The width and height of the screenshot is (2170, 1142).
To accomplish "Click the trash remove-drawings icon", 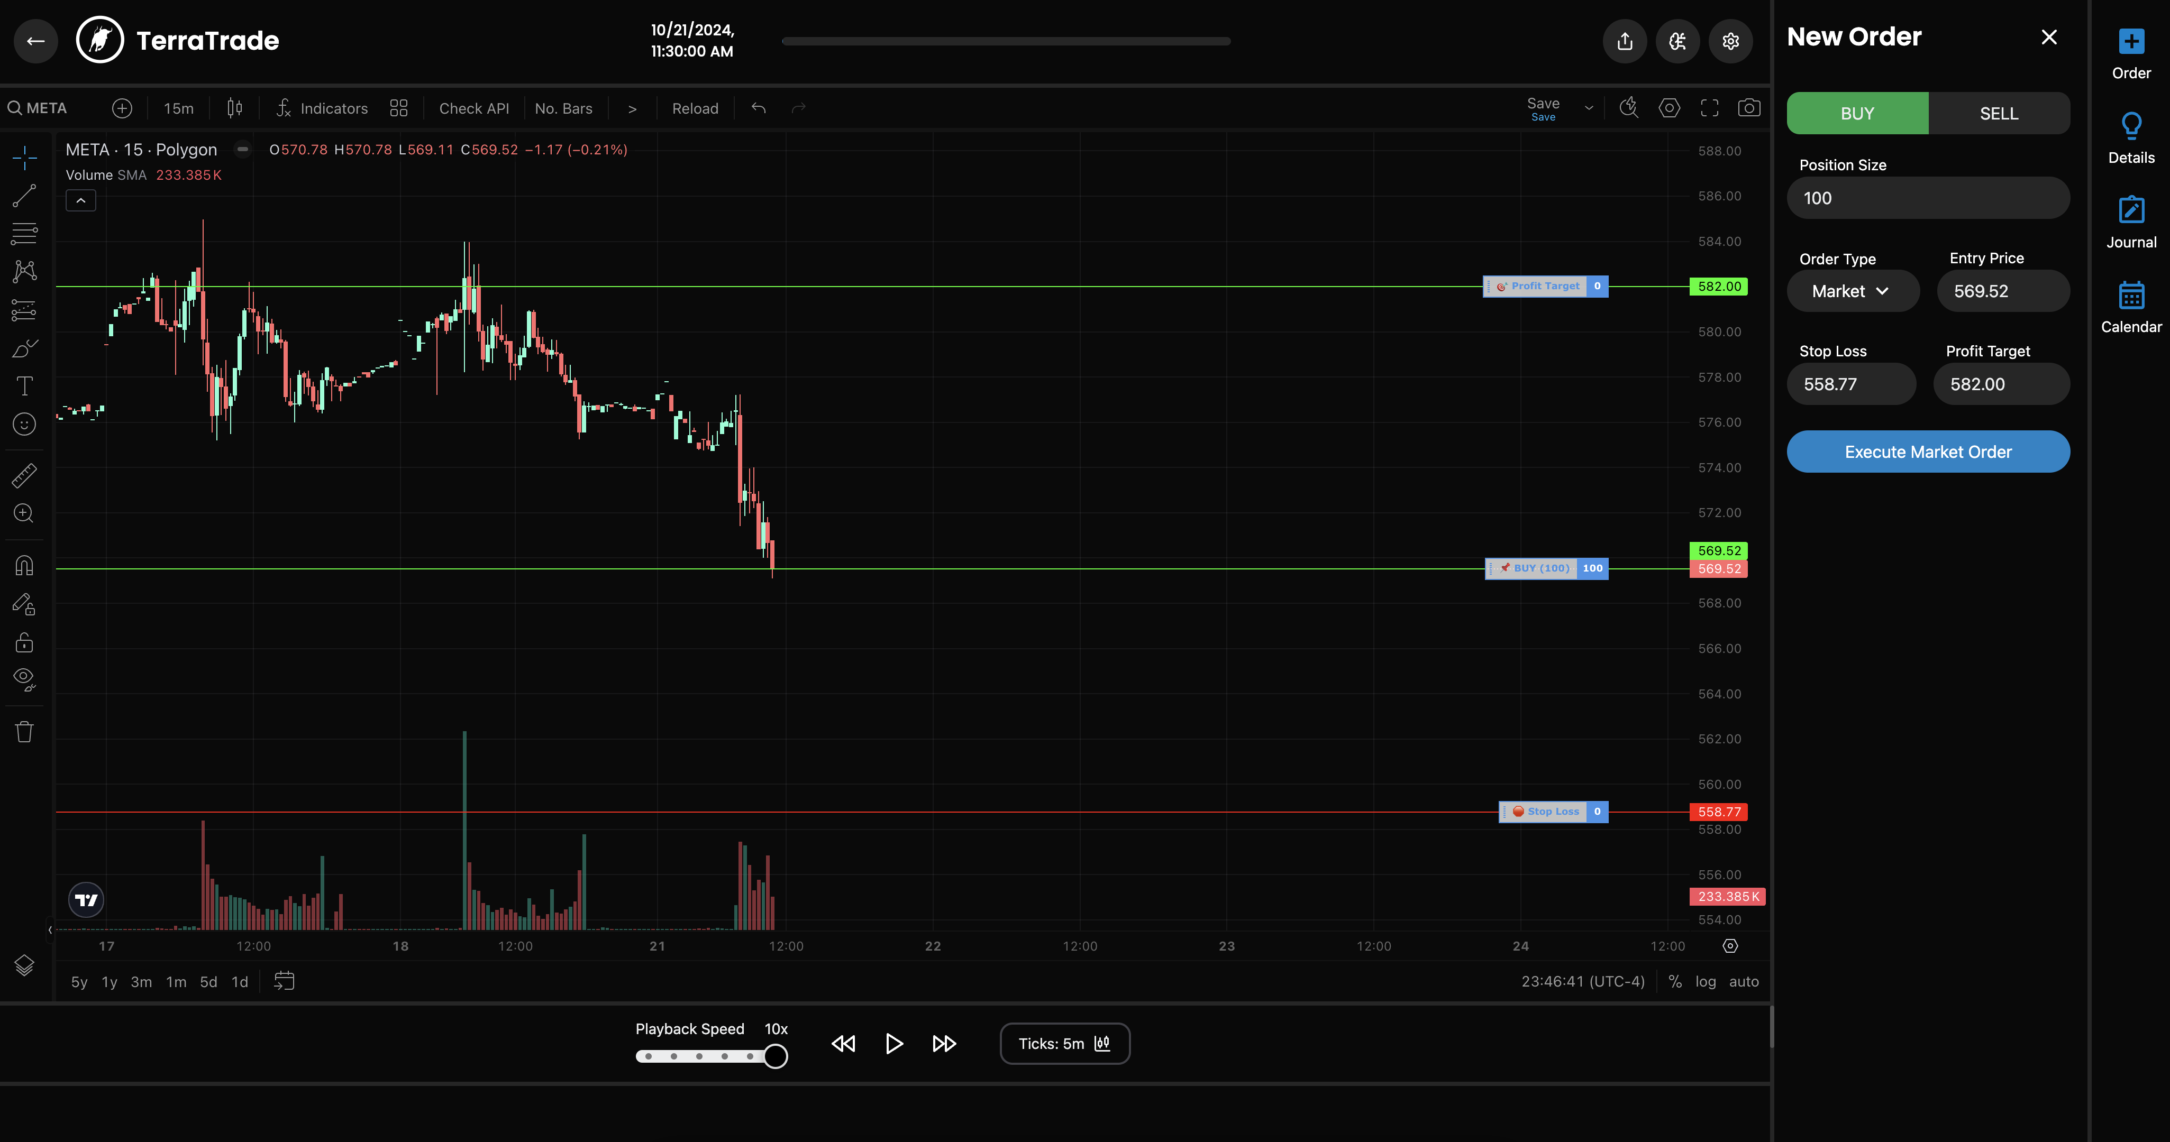I will coord(24,731).
